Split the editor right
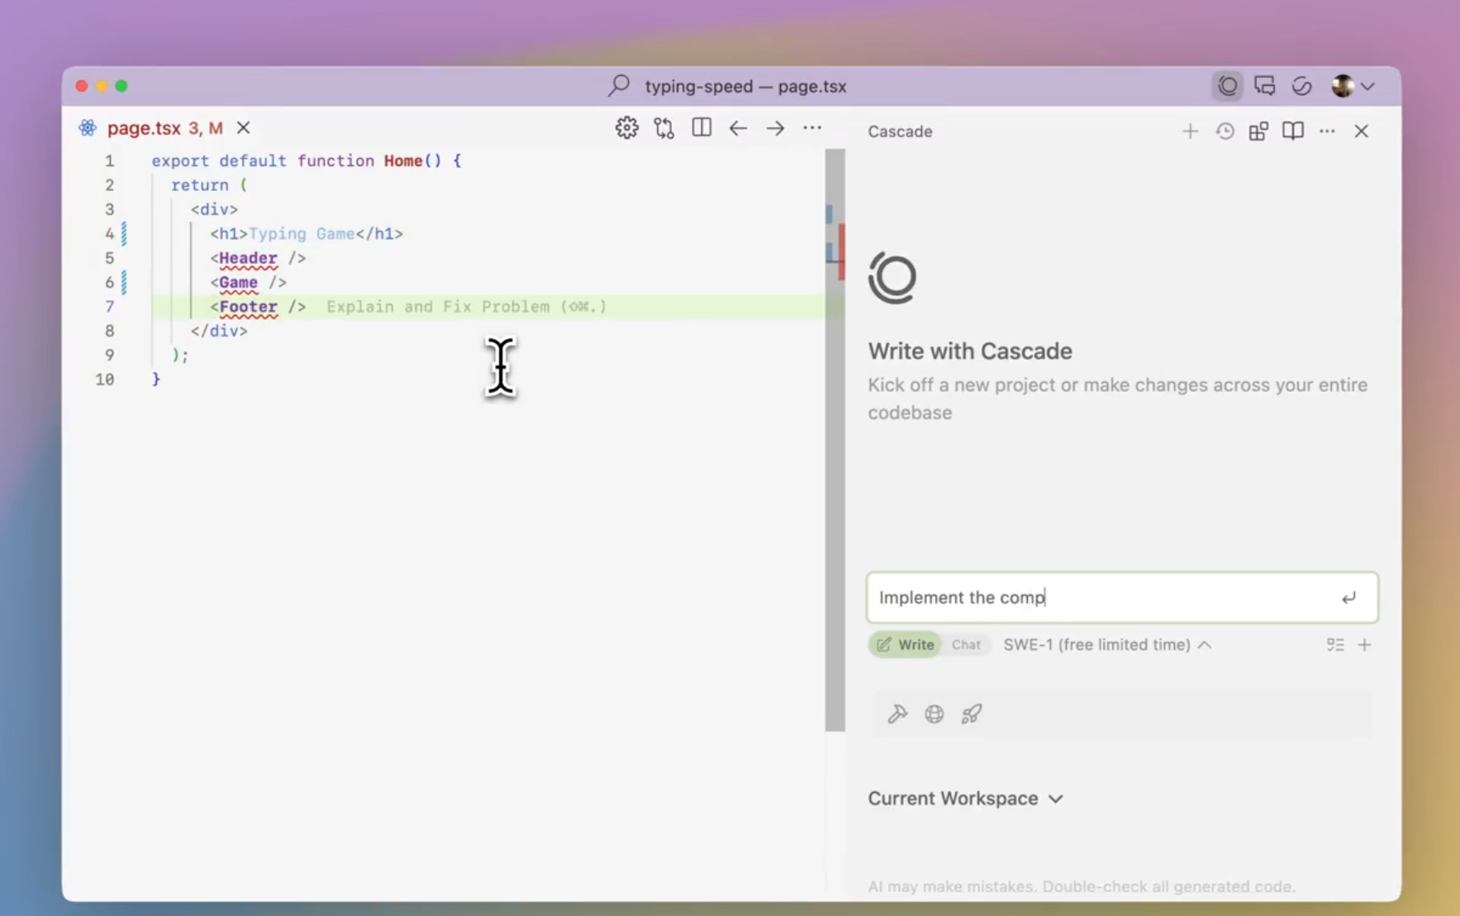The width and height of the screenshot is (1460, 916). [x=701, y=128]
